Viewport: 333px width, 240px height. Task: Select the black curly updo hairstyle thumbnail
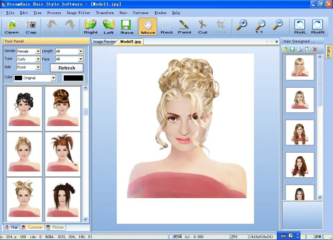click(x=24, y=108)
